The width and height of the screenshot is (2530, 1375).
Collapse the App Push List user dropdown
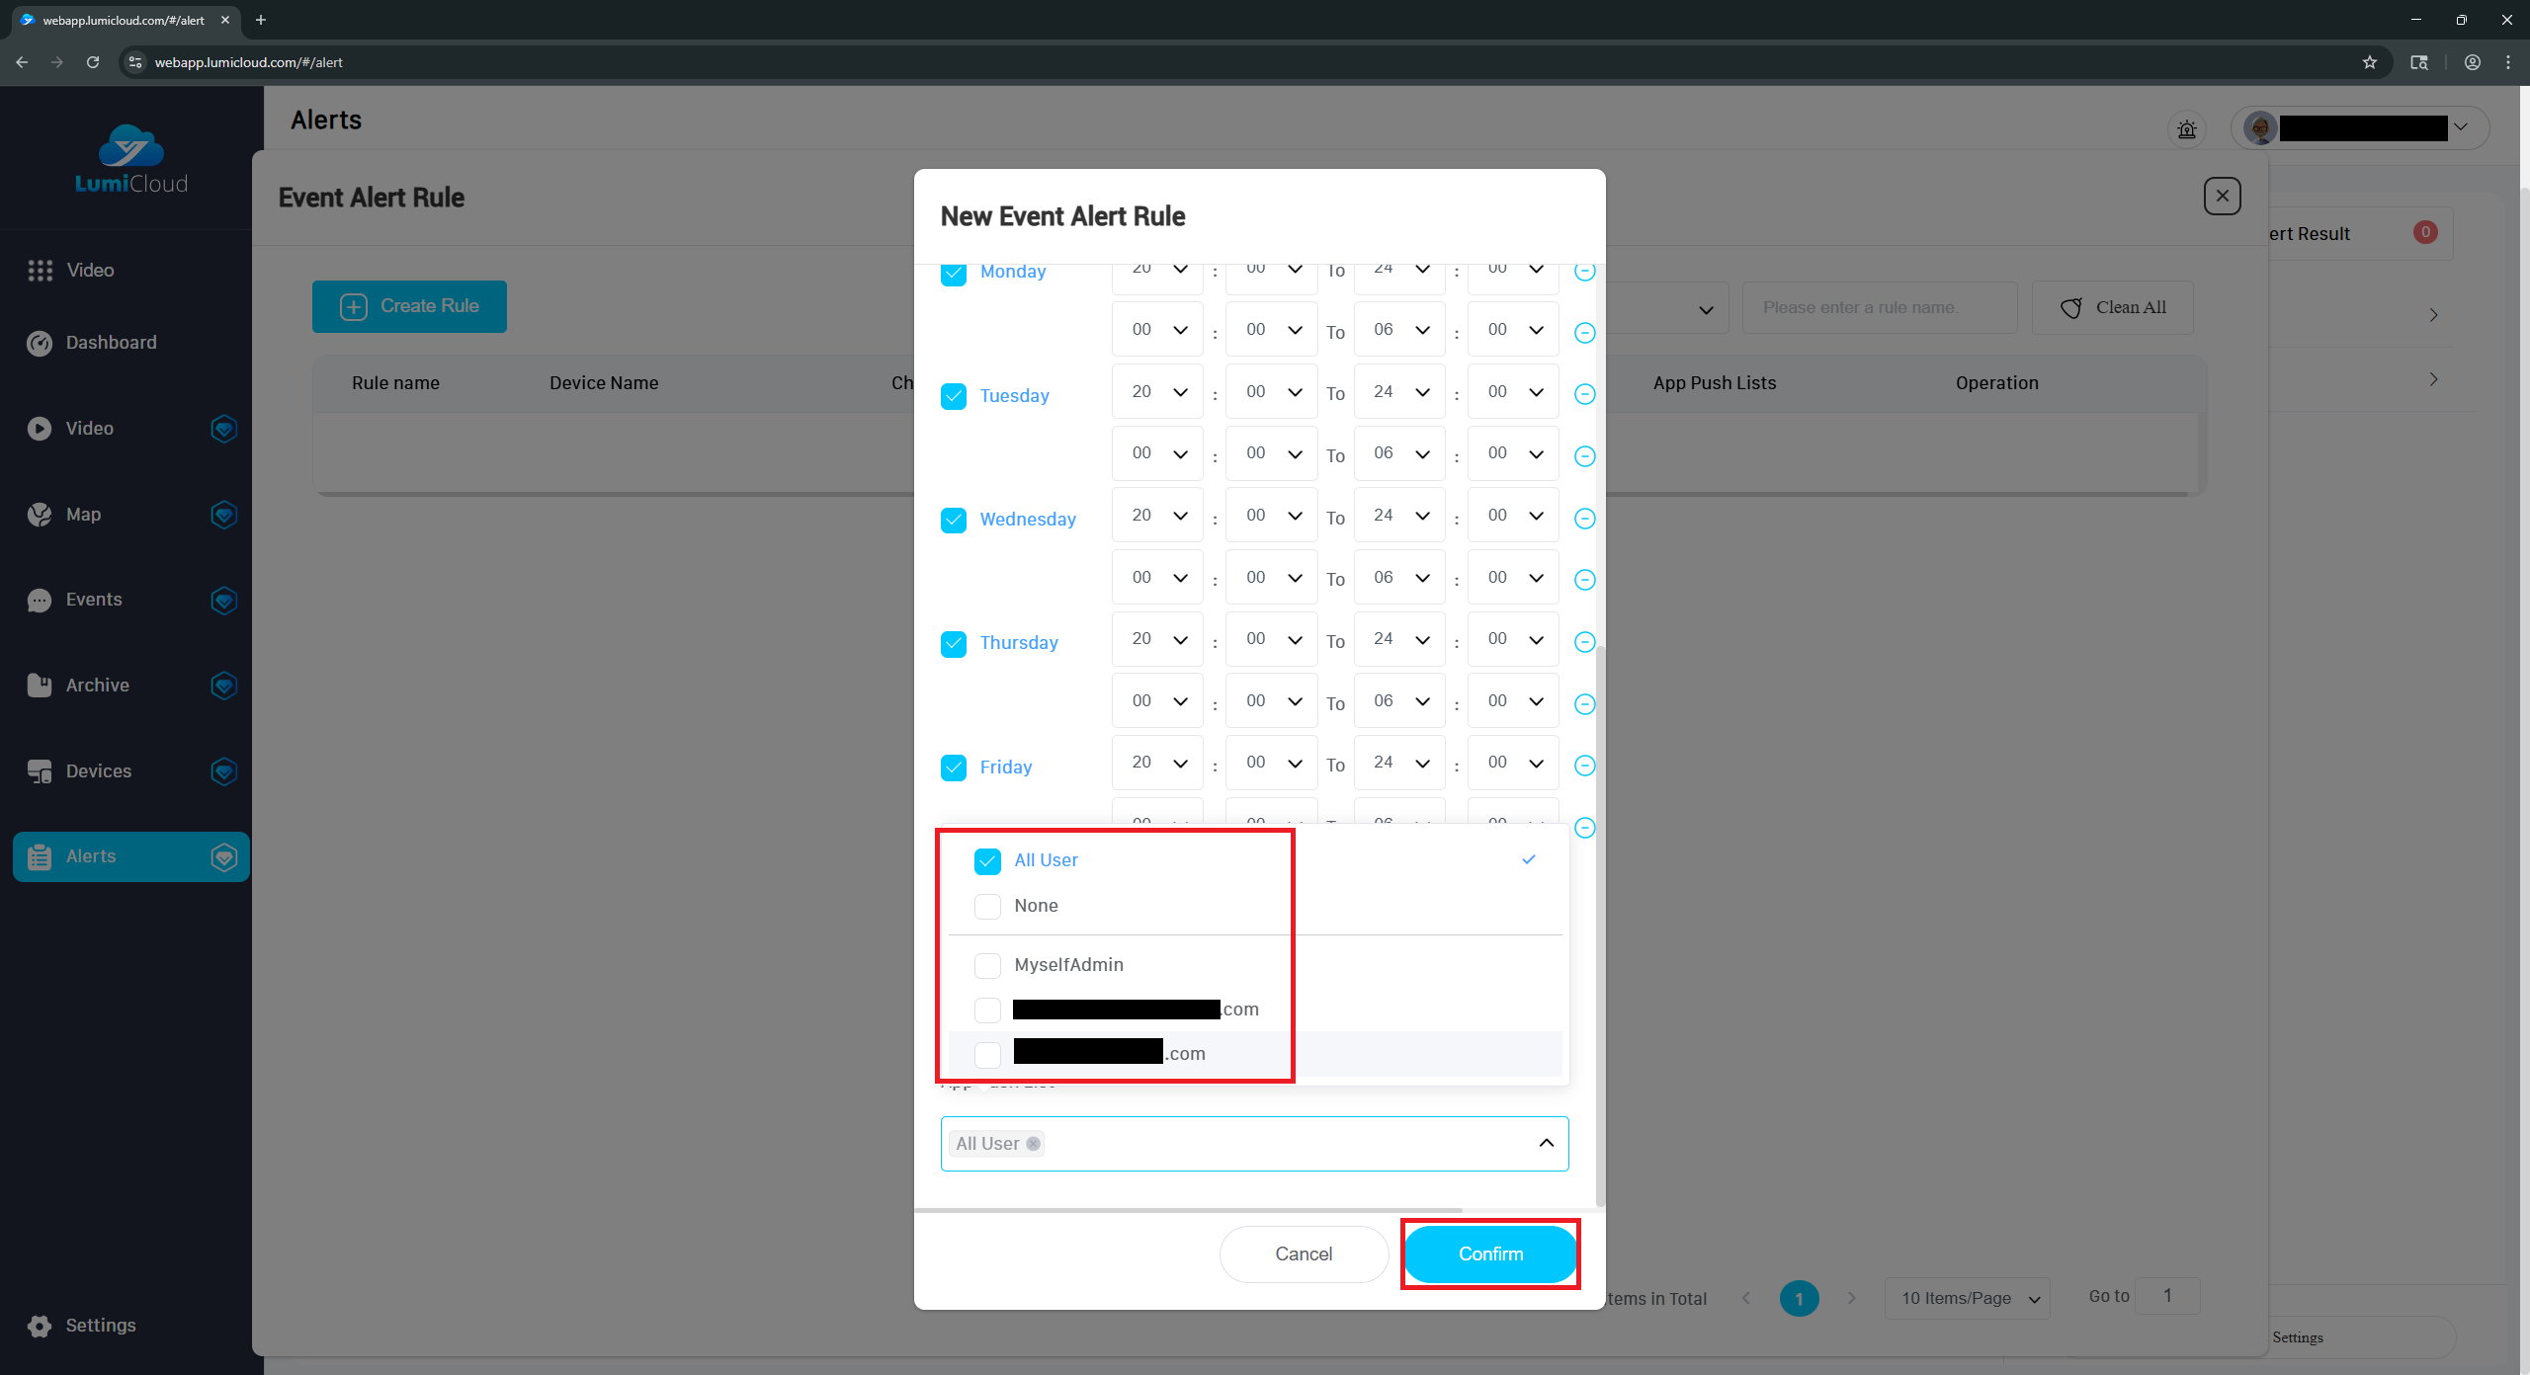(x=1546, y=1144)
